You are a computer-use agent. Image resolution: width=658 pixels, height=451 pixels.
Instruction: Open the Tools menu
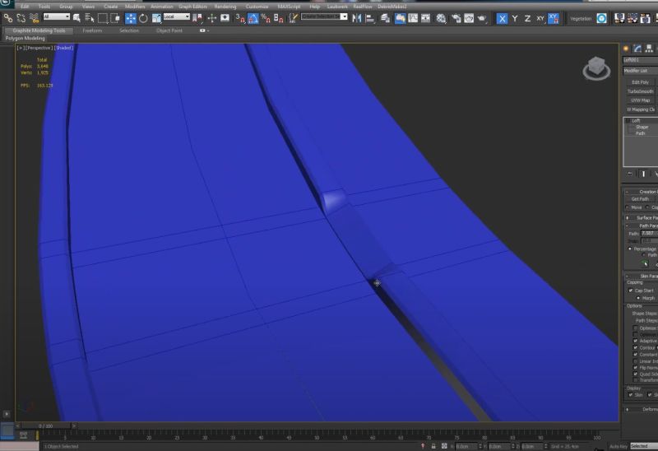pyautogui.click(x=44, y=7)
